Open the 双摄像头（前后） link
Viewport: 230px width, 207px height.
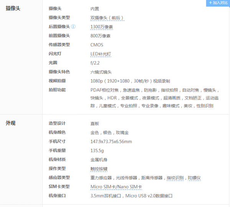click(x=107, y=18)
